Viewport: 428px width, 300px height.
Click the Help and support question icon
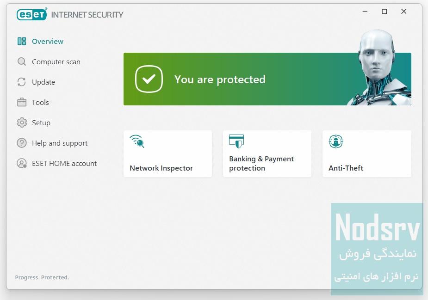click(x=22, y=143)
